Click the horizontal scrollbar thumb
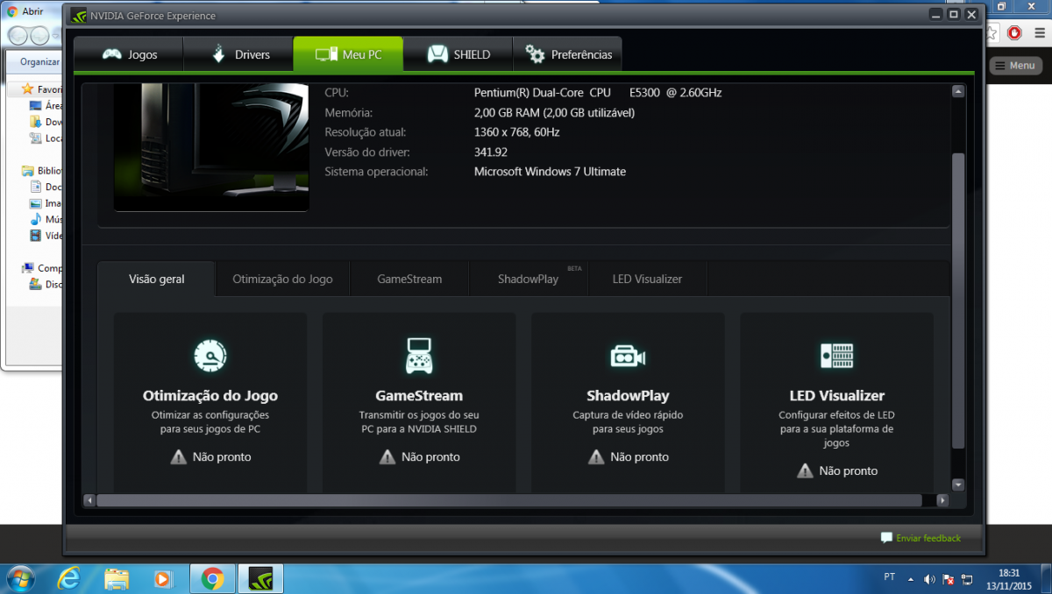Image resolution: width=1052 pixels, height=594 pixels. pyautogui.click(x=509, y=500)
